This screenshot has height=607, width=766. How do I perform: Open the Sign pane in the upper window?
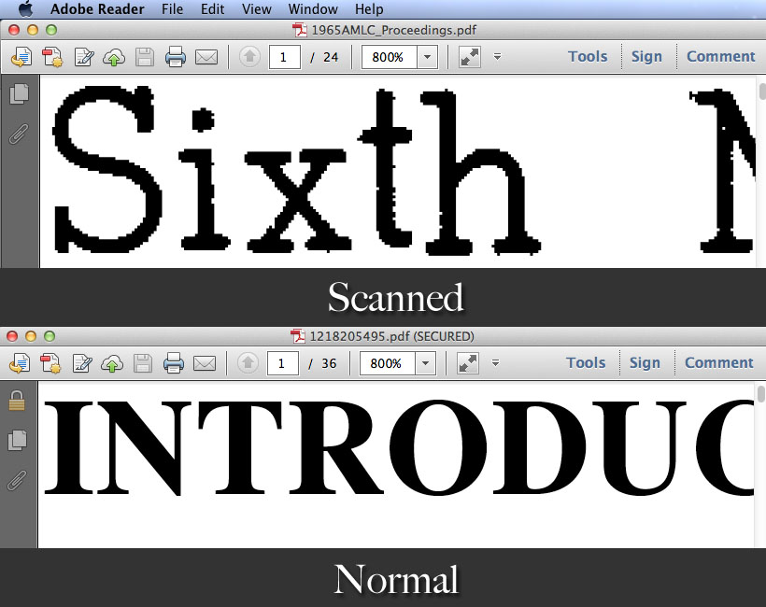[646, 57]
